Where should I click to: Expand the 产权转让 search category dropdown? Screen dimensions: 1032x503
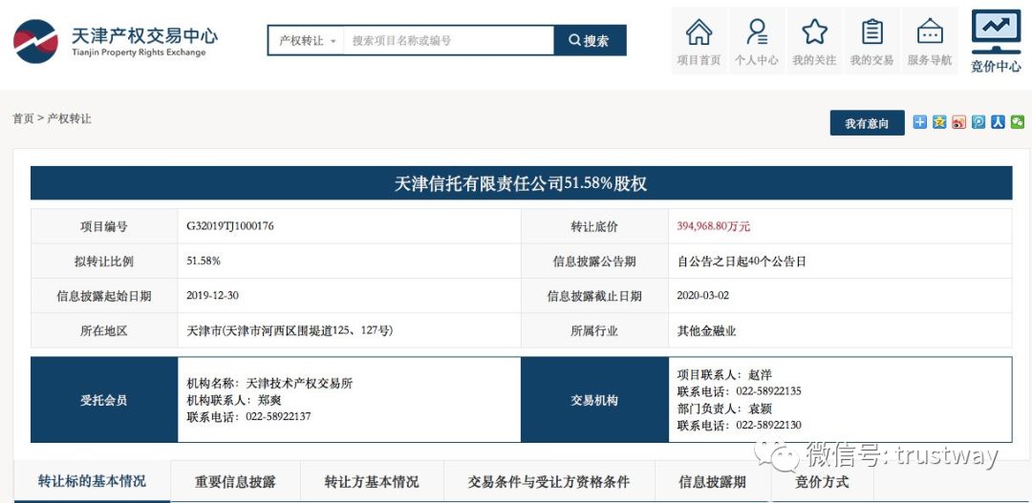coord(306,41)
